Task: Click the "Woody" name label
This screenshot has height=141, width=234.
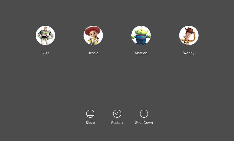Action: [x=189, y=53]
